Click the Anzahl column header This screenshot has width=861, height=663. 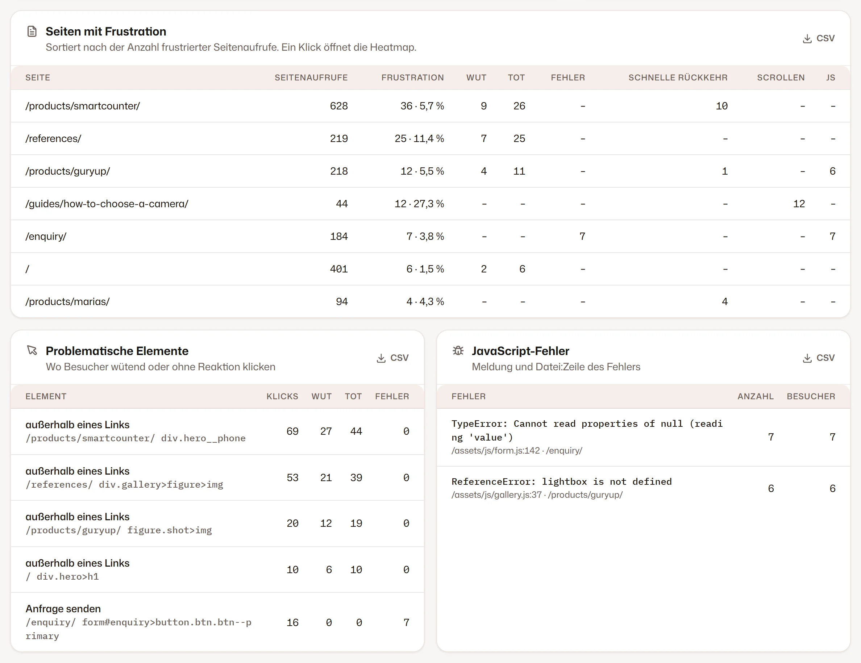[x=755, y=397]
